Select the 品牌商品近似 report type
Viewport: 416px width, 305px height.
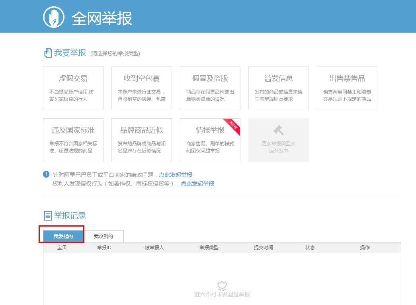coord(142,140)
